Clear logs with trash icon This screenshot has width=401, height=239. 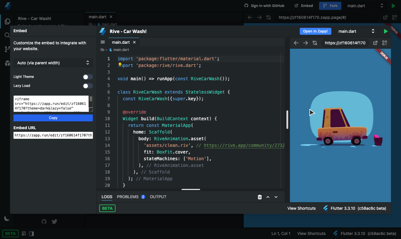pos(260,197)
